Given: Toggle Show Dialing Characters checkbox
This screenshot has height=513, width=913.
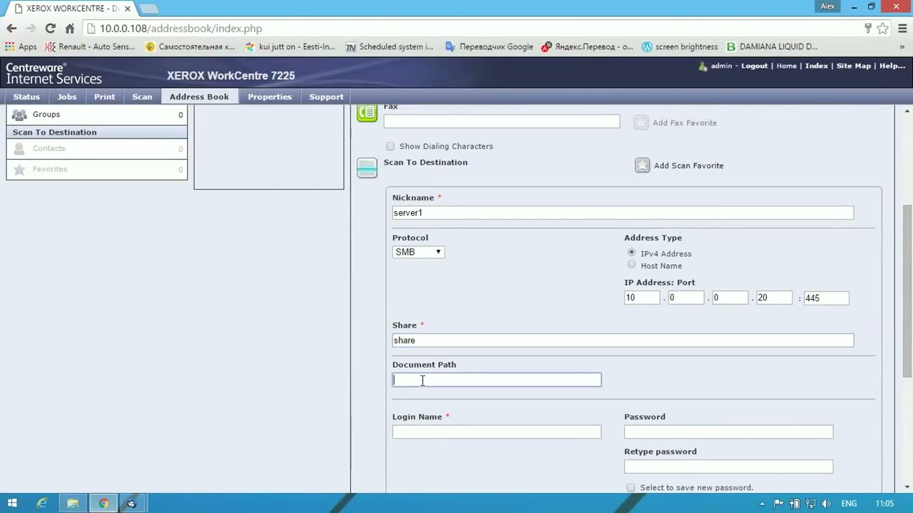Looking at the screenshot, I should pos(390,146).
